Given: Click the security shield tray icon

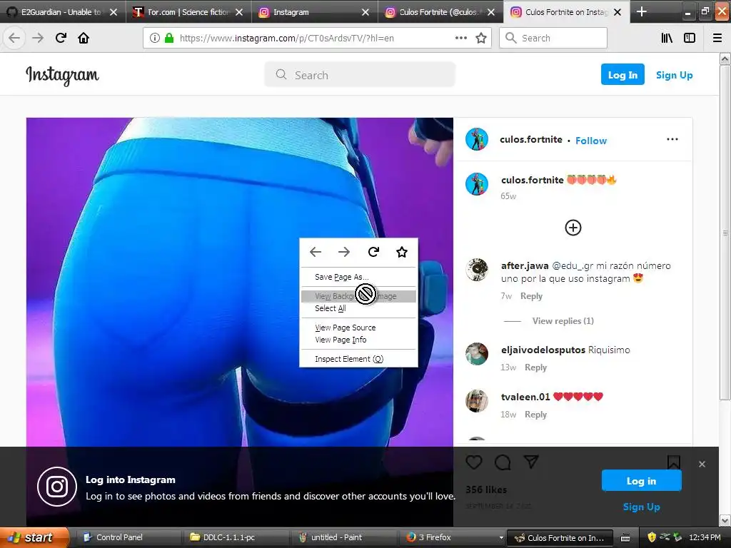Looking at the screenshot, I should click(x=652, y=537).
